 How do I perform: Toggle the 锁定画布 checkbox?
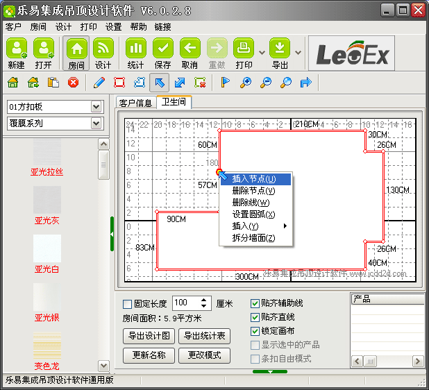point(255,331)
